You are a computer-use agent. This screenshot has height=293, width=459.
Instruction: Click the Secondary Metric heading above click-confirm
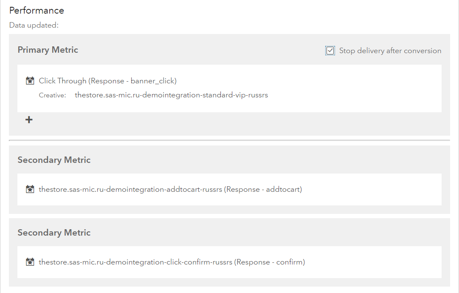click(x=54, y=233)
